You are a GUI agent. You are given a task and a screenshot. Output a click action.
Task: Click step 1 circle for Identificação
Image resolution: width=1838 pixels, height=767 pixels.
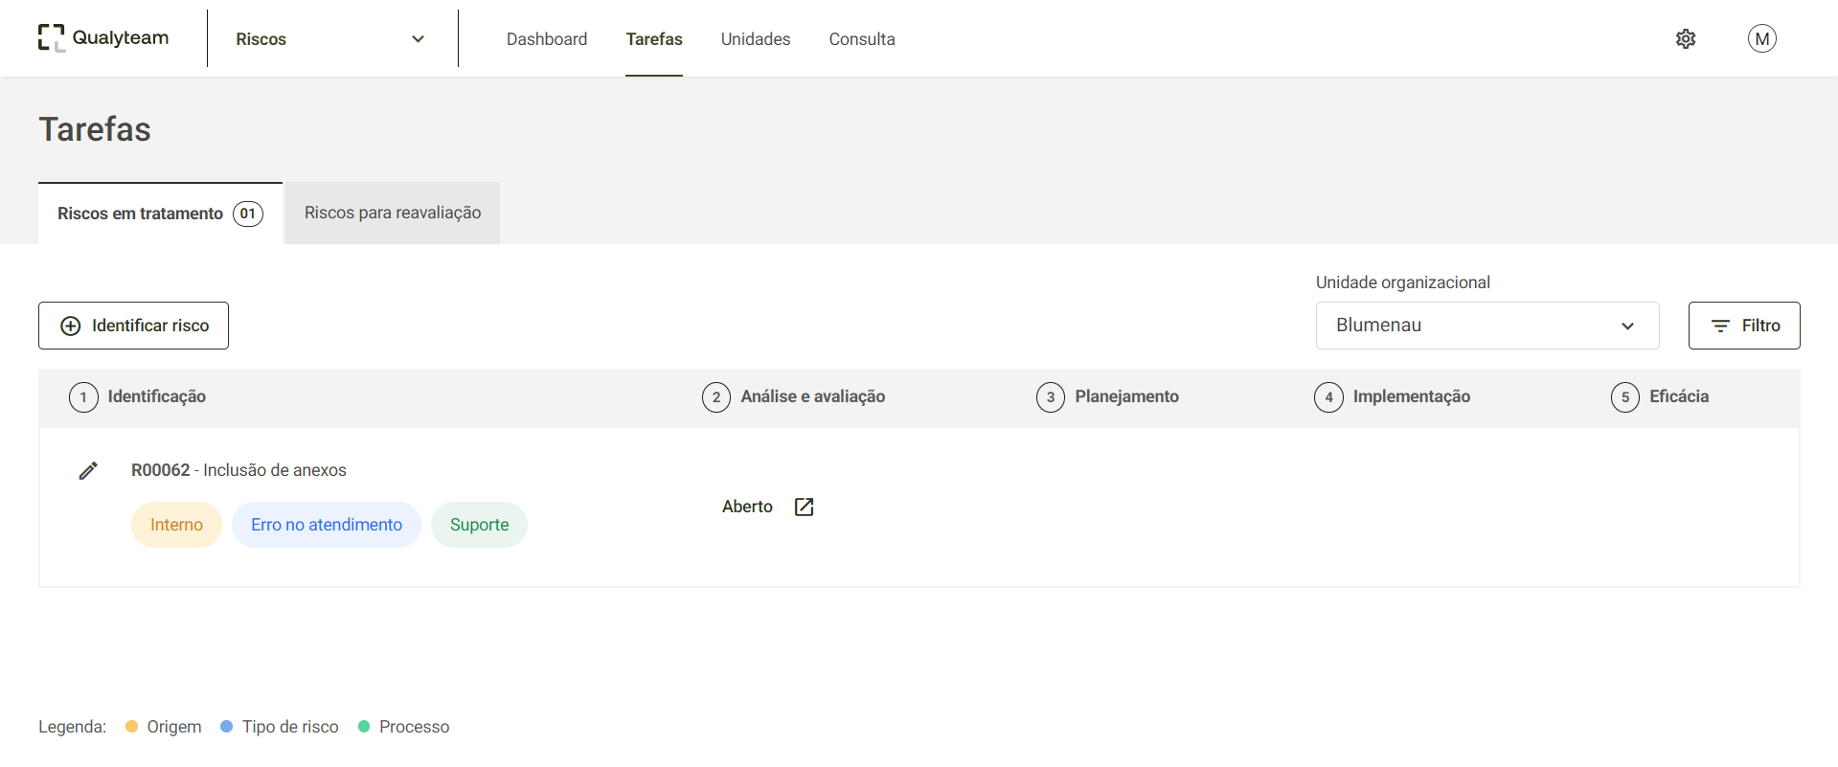click(83, 397)
